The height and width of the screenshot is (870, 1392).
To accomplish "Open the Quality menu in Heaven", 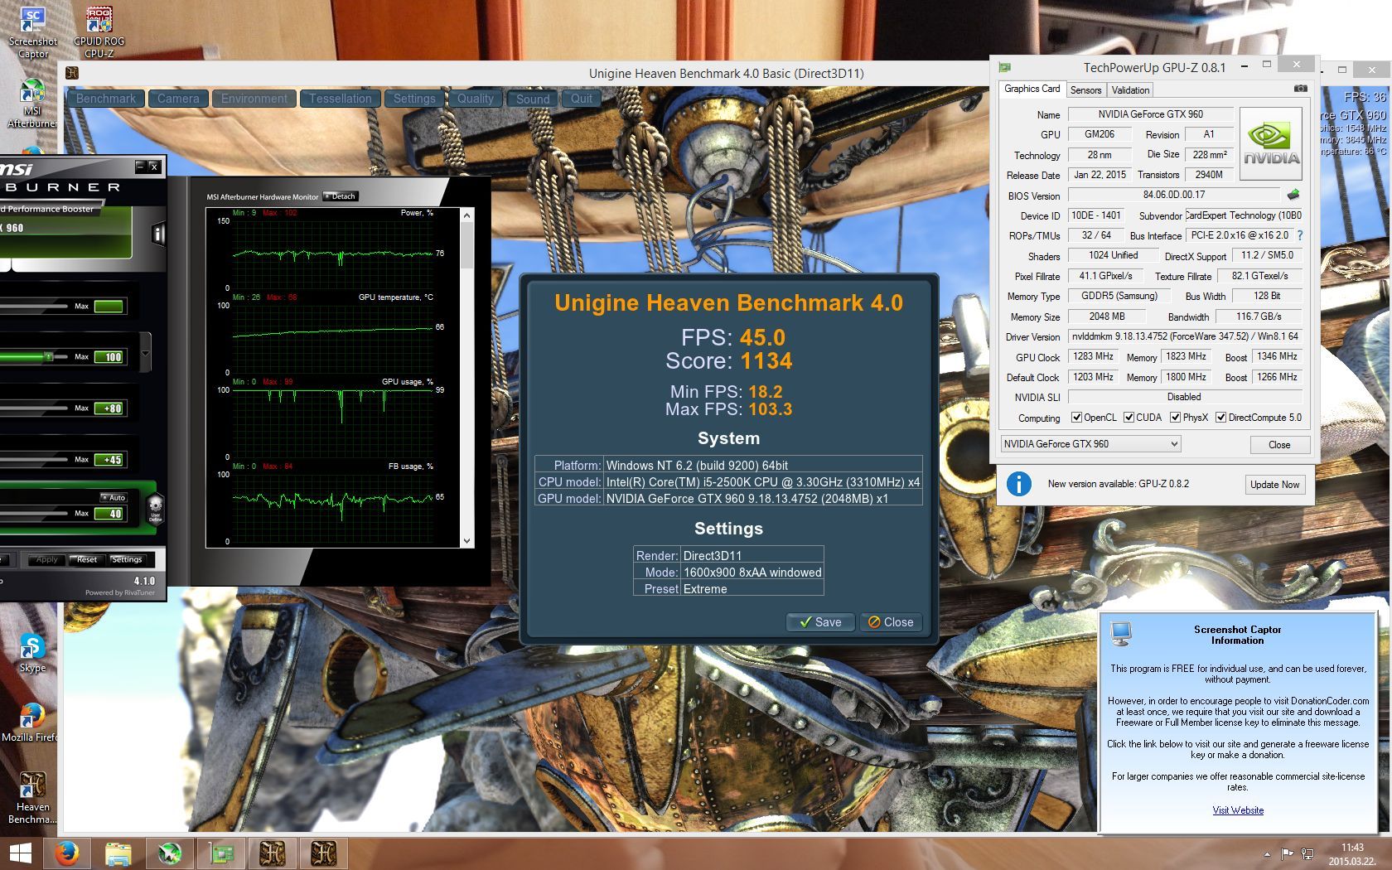I will pos(476,99).
